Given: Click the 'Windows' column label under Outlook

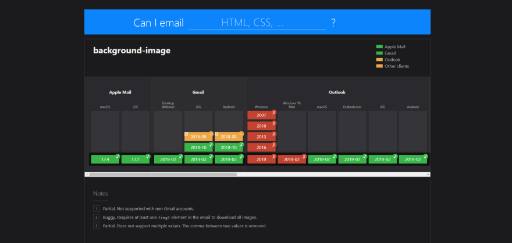Looking at the screenshot, I should [x=261, y=107].
